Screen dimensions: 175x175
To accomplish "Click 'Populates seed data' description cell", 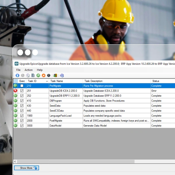I will pos(117,106).
